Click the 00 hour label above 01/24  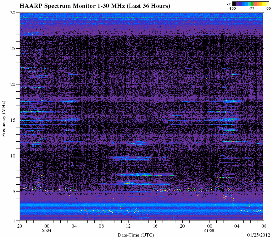pos(47,226)
